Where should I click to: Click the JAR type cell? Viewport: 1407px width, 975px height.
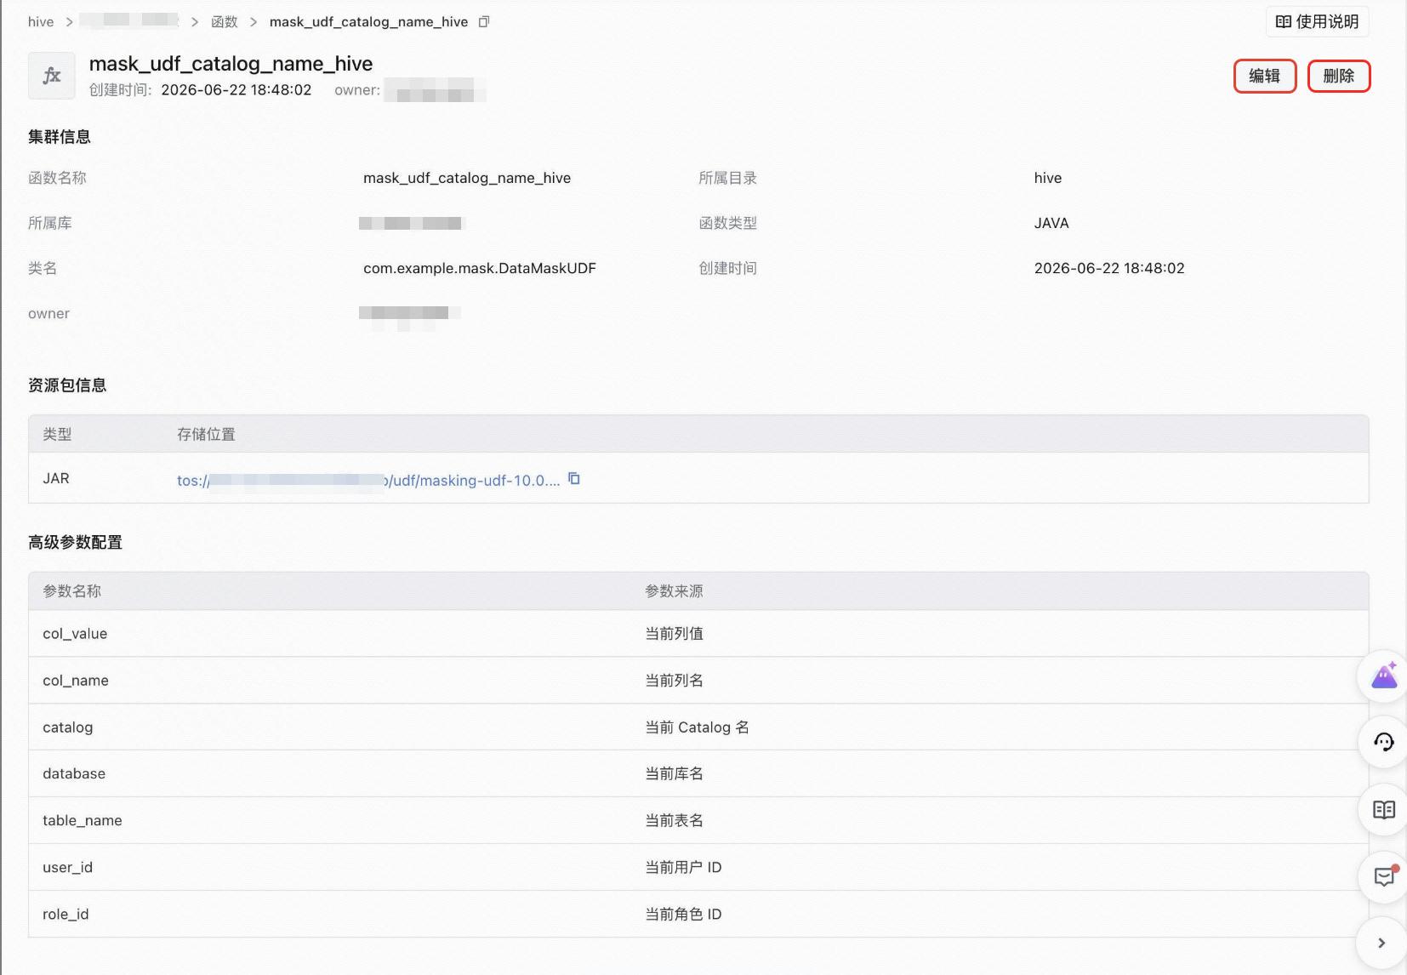[x=56, y=478]
